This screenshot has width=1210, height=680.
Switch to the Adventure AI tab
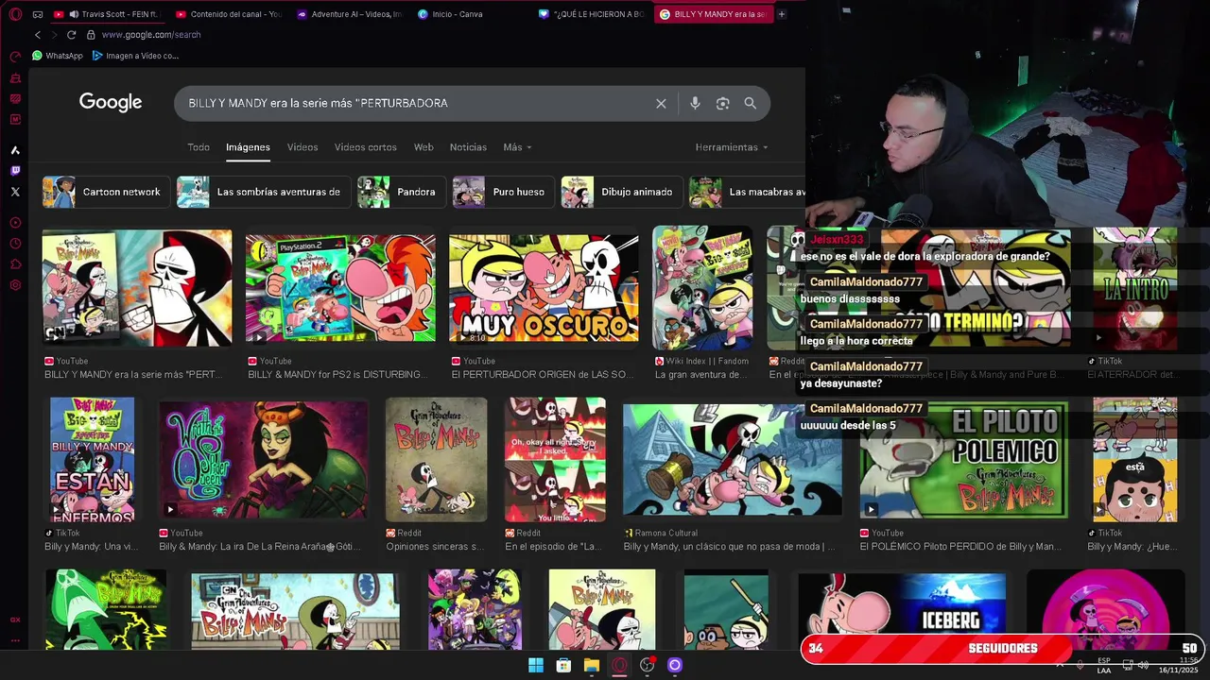(x=349, y=14)
